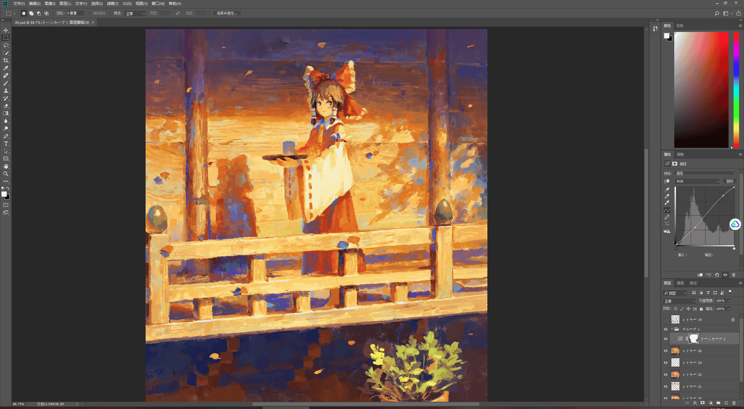Select the Move tool
The image size is (744, 409).
(x=6, y=30)
